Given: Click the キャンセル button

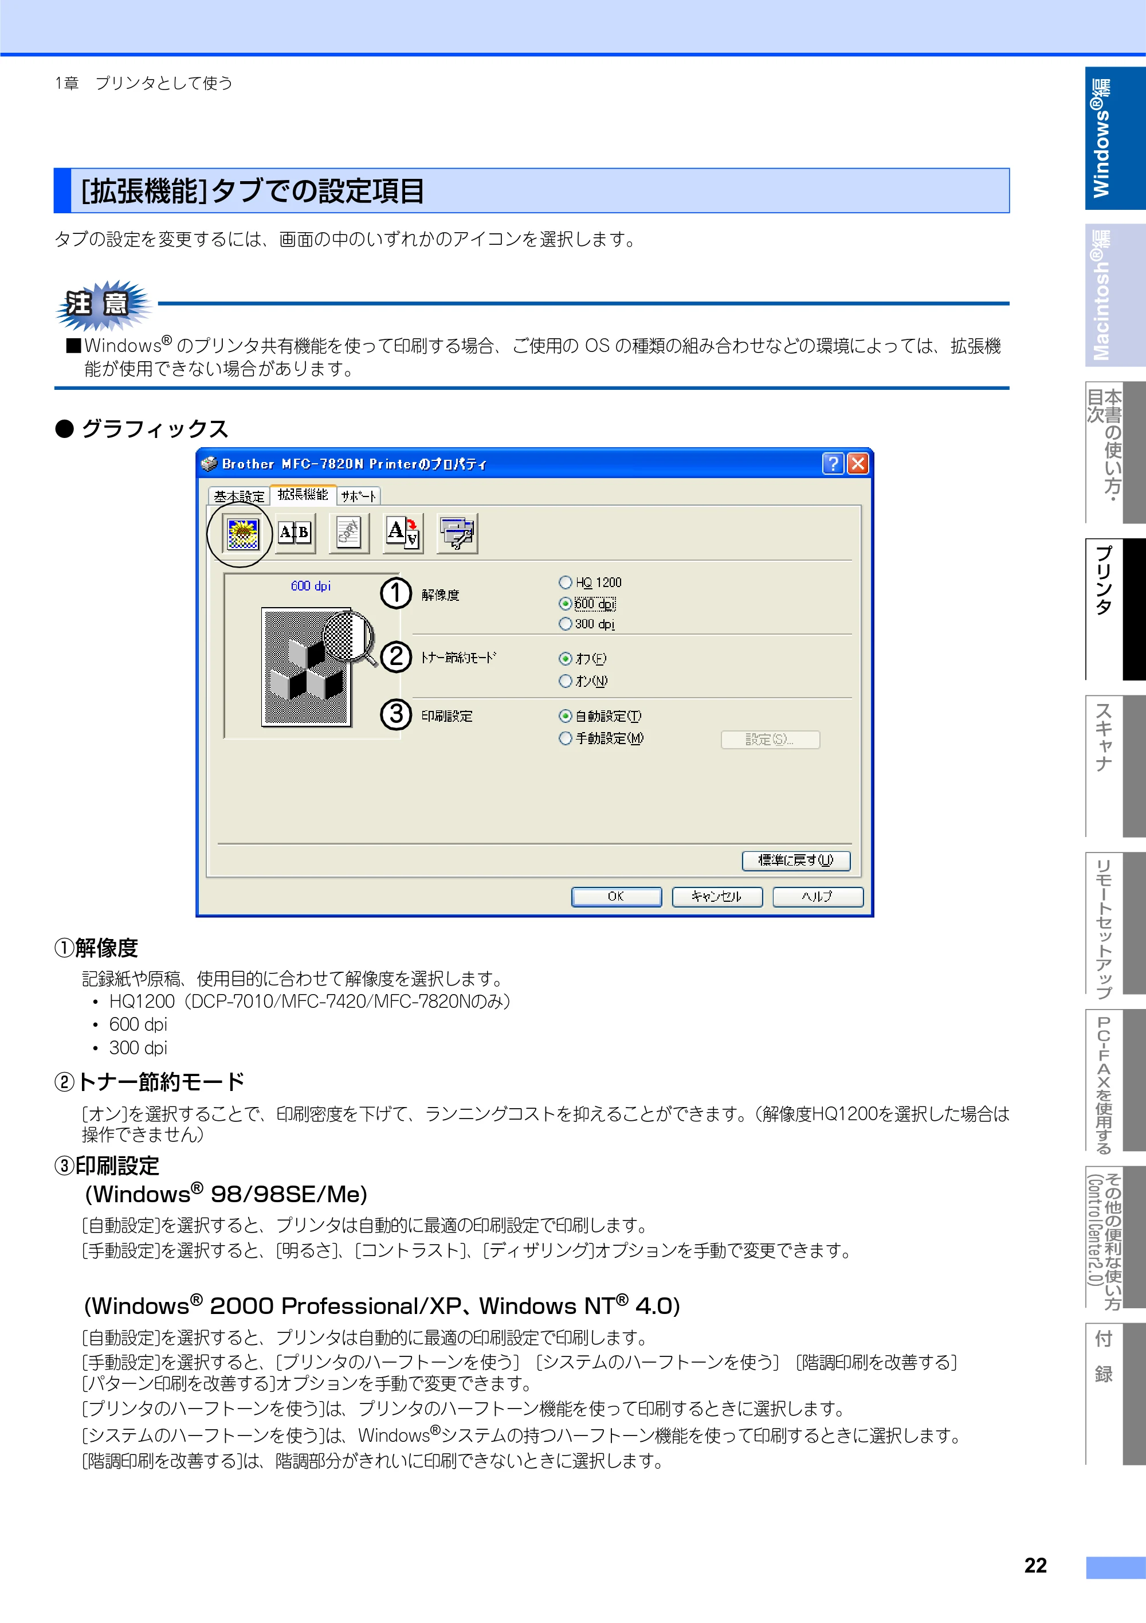Looking at the screenshot, I should 716,896.
